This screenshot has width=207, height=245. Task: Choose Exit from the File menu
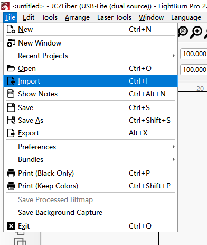(90, 226)
